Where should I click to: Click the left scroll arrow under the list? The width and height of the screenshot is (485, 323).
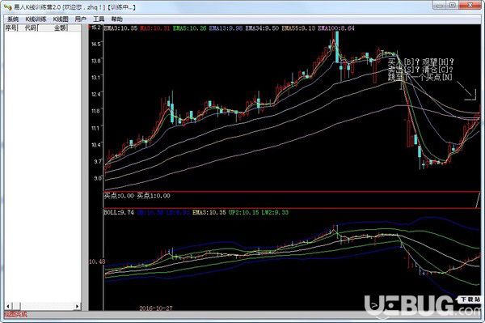point(8,306)
